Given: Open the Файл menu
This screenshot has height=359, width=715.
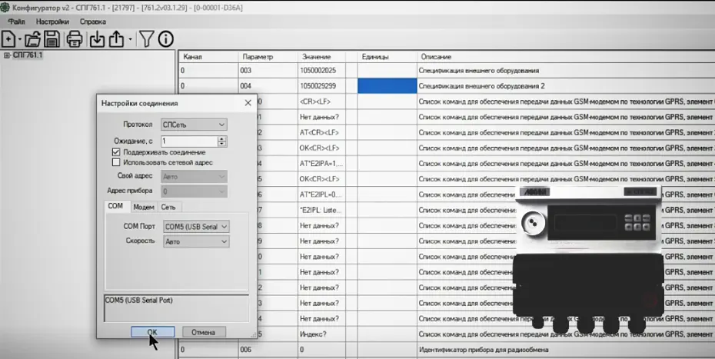Looking at the screenshot, I should [x=16, y=22].
